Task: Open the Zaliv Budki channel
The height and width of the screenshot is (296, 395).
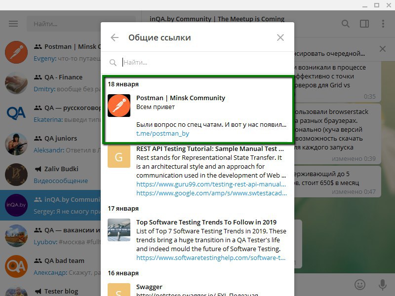Action: click(x=50, y=175)
